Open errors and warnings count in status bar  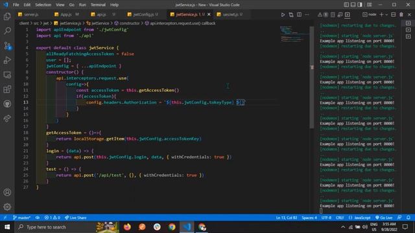pyautogui.click(x=52, y=217)
